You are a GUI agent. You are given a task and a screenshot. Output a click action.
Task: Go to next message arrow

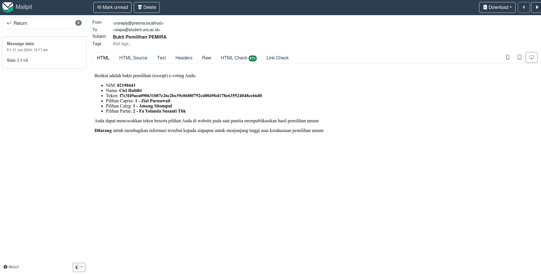tap(536, 7)
